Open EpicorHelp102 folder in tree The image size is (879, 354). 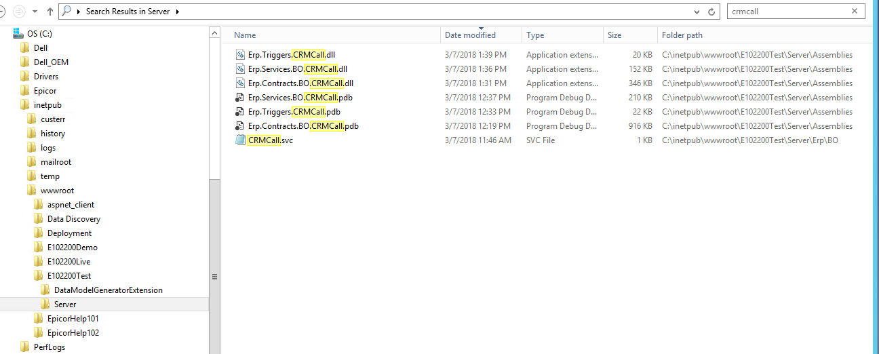73,332
